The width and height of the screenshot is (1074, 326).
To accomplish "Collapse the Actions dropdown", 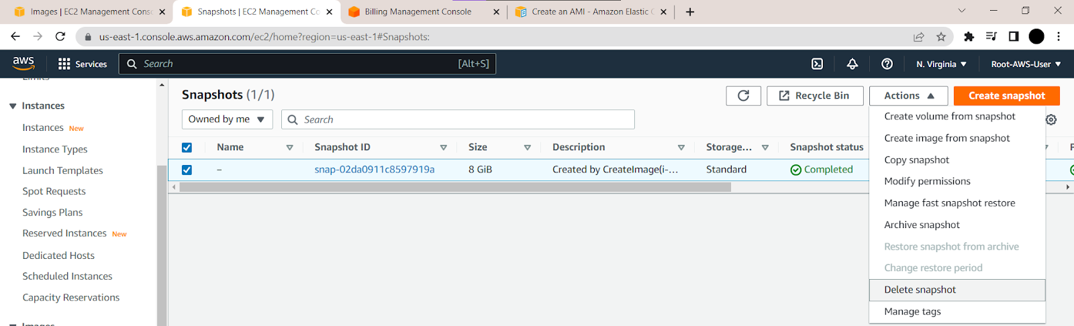I will coord(908,96).
